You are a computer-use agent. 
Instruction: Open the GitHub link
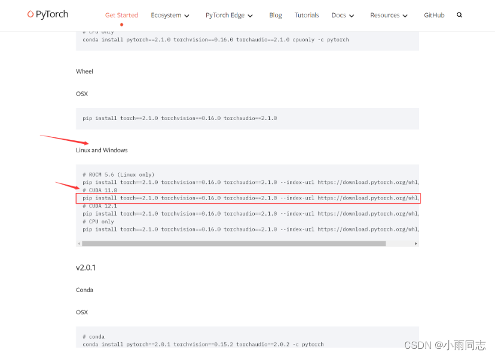pyautogui.click(x=434, y=15)
